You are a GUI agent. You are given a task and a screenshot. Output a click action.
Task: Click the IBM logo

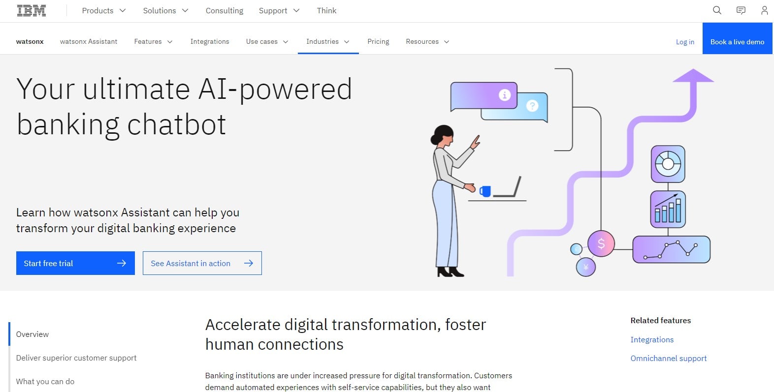32,11
